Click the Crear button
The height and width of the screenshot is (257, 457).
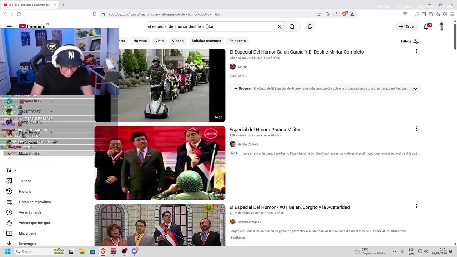click(407, 27)
